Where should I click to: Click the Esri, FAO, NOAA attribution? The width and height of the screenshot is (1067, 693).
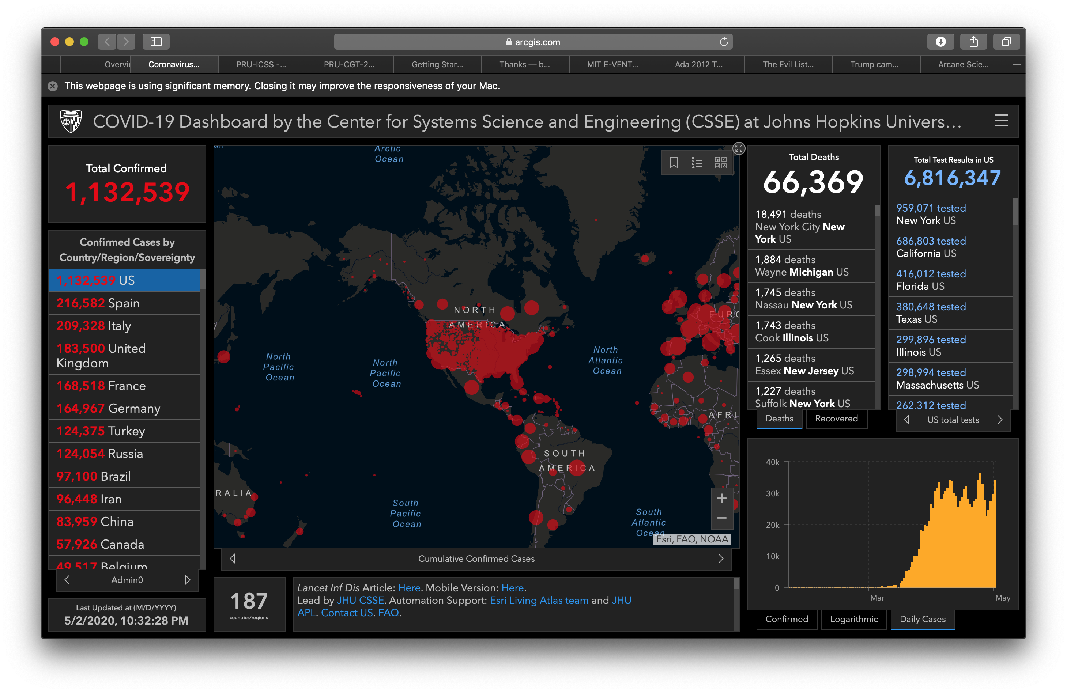point(692,539)
